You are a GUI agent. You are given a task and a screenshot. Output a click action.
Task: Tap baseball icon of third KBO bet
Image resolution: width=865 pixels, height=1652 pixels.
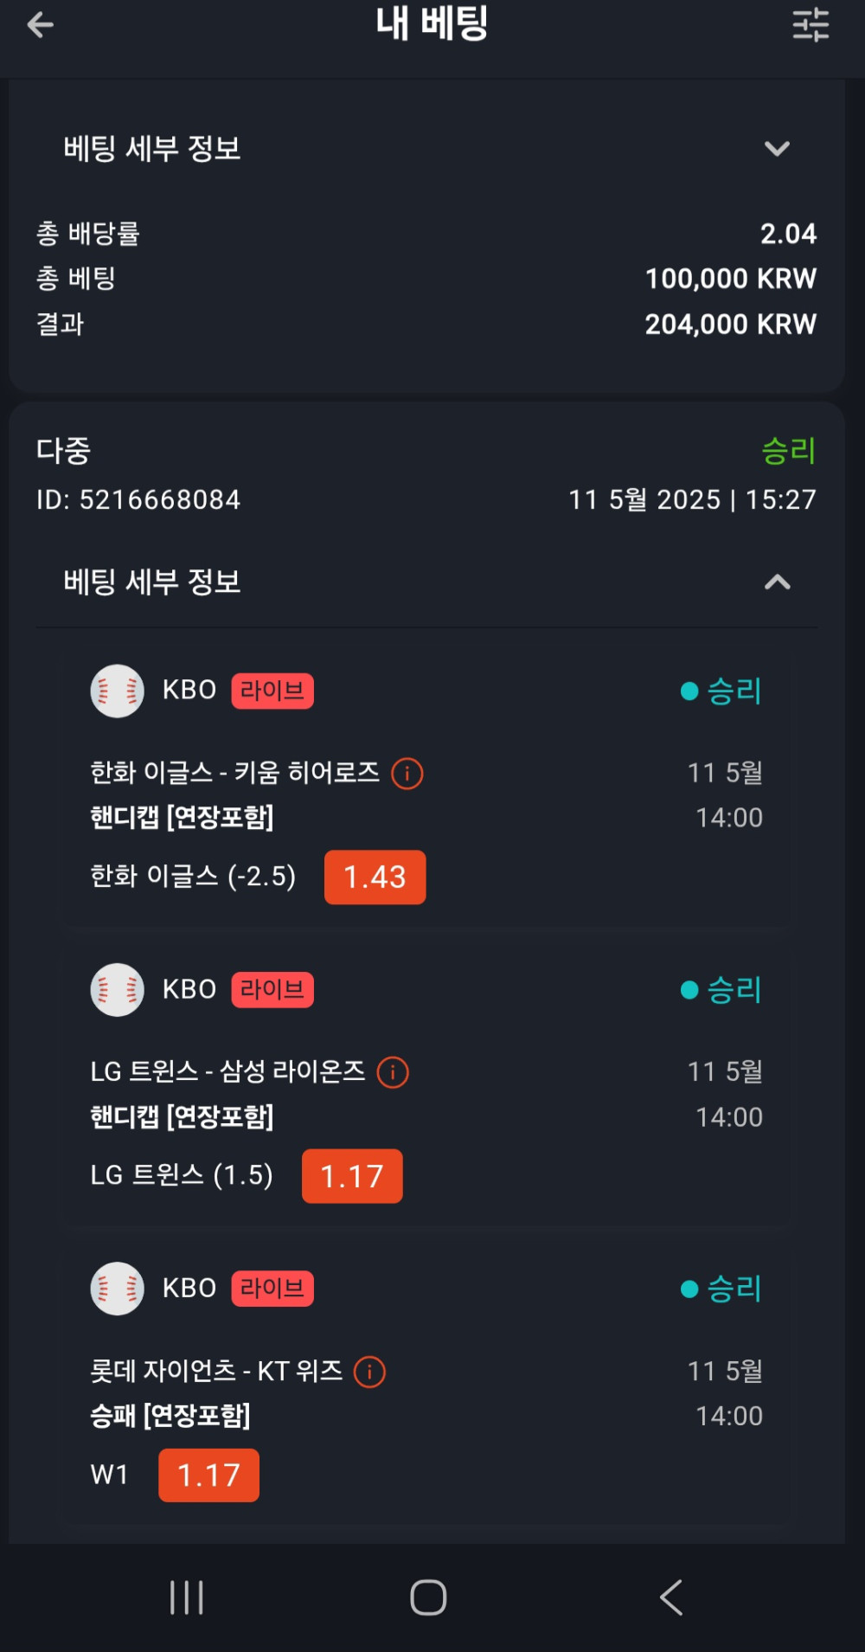coord(117,1289)
